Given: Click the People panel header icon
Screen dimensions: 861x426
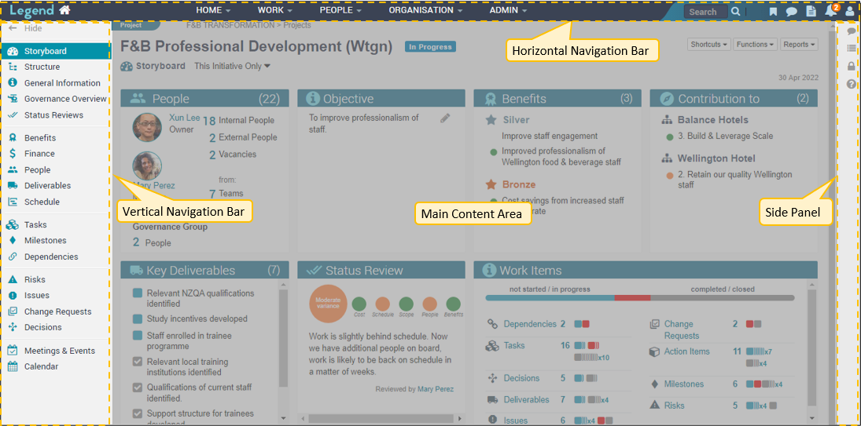Looking at the screenshot, I should pyautogui.click(x=138, y=99).
